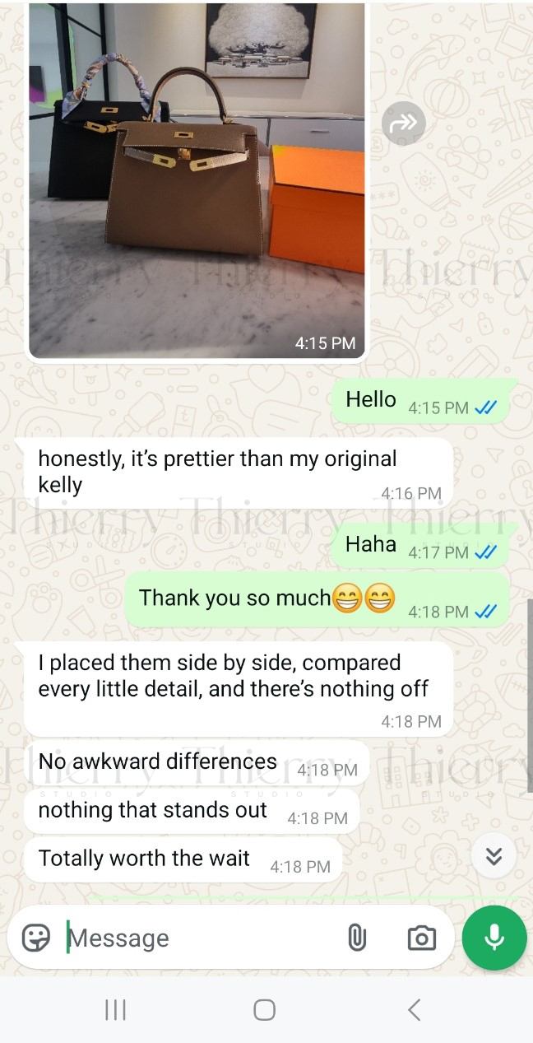Select the 'placed them side by side' message
The image size is (533, 1043).
pyautogui.click(x=238, y=688)
